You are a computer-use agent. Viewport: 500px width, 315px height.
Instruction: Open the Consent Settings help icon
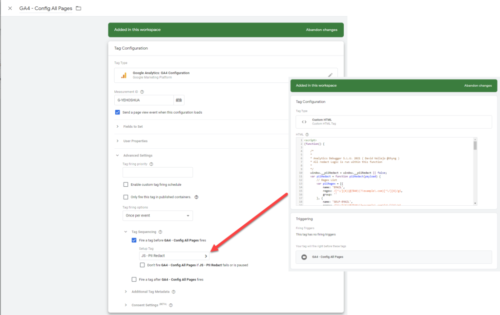(170, 305)
